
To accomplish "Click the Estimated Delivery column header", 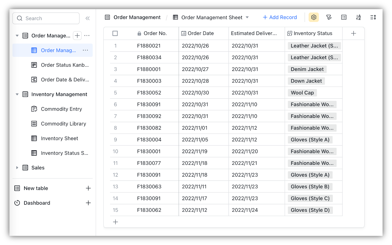I will point(257,34).
